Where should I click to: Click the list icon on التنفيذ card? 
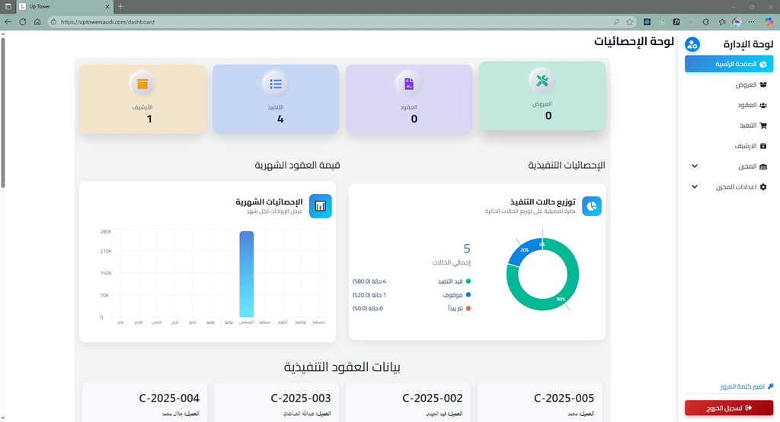[x=276, y=84]
